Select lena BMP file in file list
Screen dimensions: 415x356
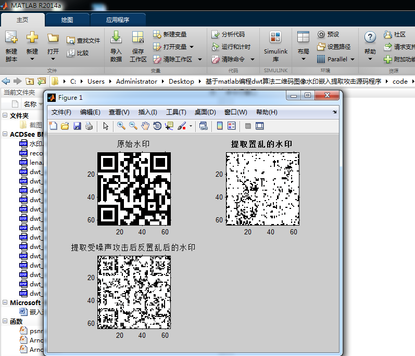coord(31,163)
